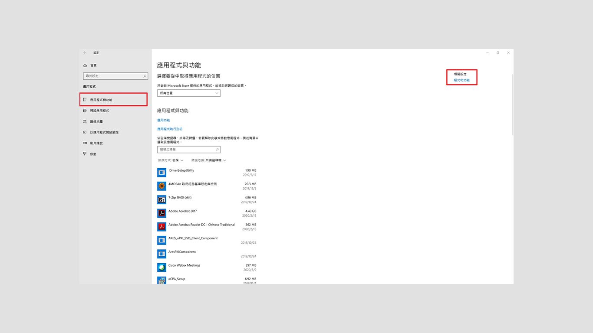
Task: Open the 應用程式執行別名 link
Action: coord(170,129)
